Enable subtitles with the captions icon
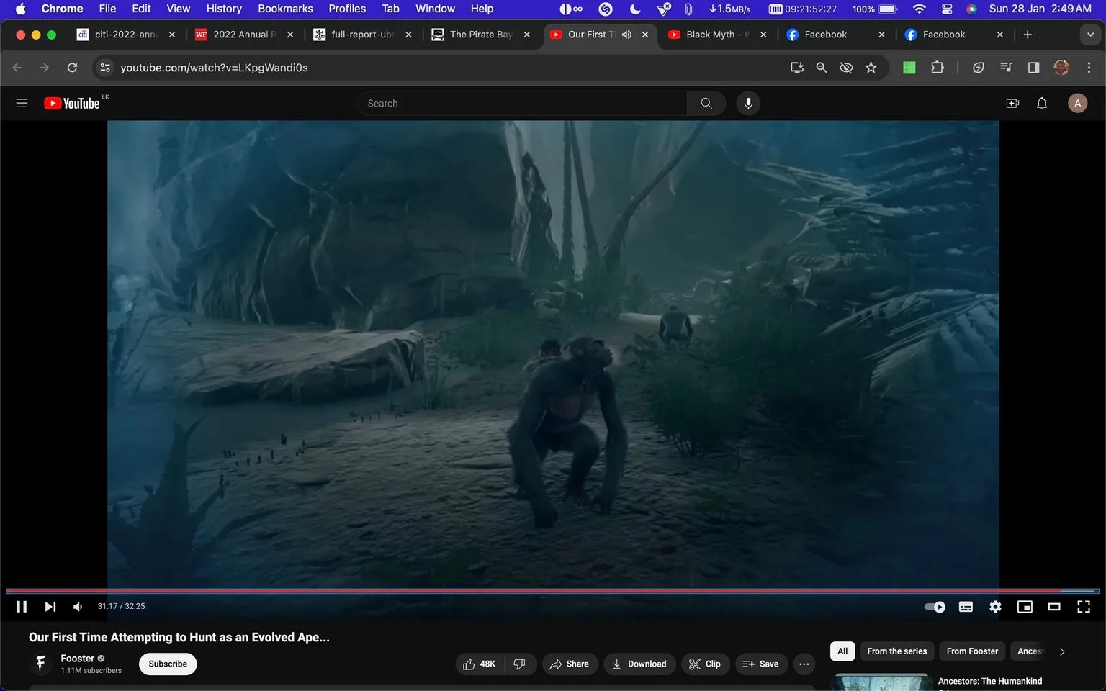This screenshot has width=1106, height=691. click(966, 607)
